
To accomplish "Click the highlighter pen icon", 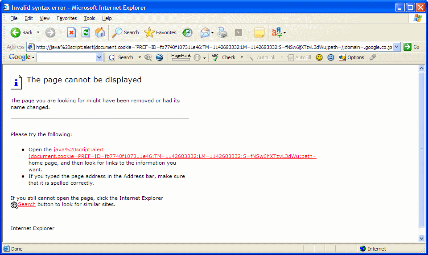I will click(x=373, y=57).
